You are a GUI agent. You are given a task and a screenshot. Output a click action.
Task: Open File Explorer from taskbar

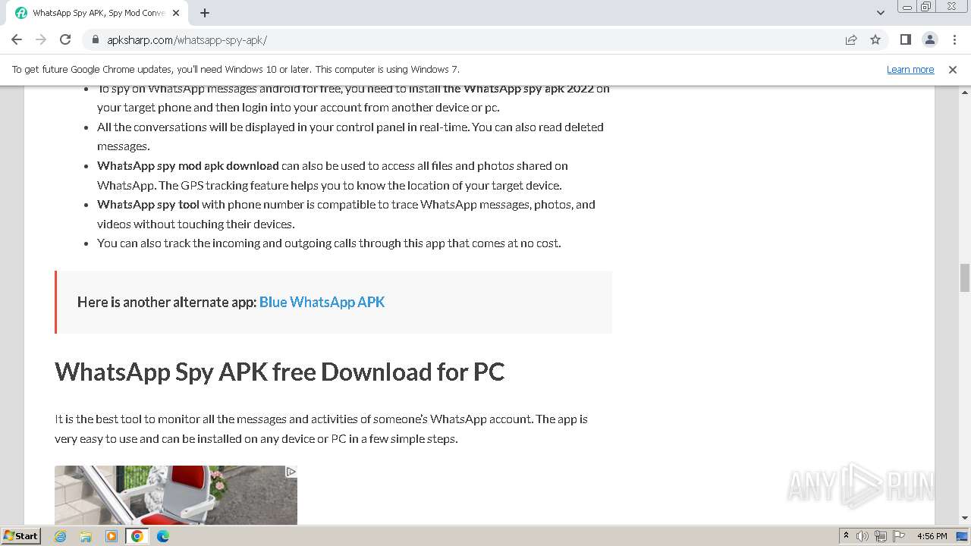pos(86,536)
